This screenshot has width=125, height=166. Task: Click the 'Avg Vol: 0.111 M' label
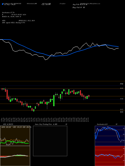point(80,5)
